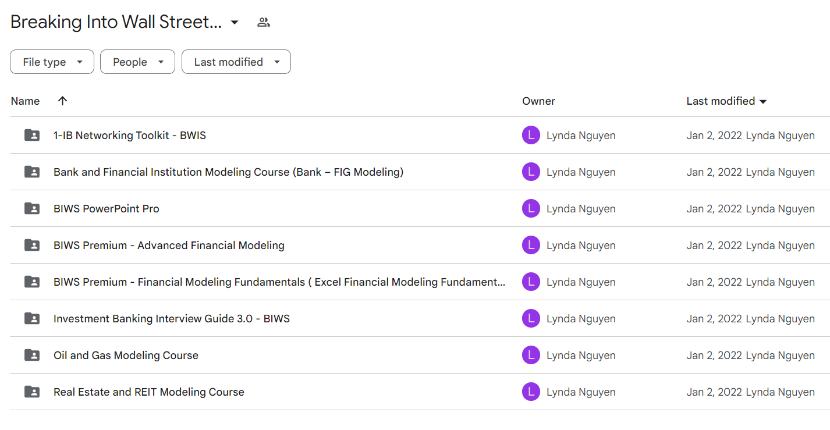Click folder icon for BIWS Premium - Financial Modeling Fundamentals

click(x=32, y=282)
